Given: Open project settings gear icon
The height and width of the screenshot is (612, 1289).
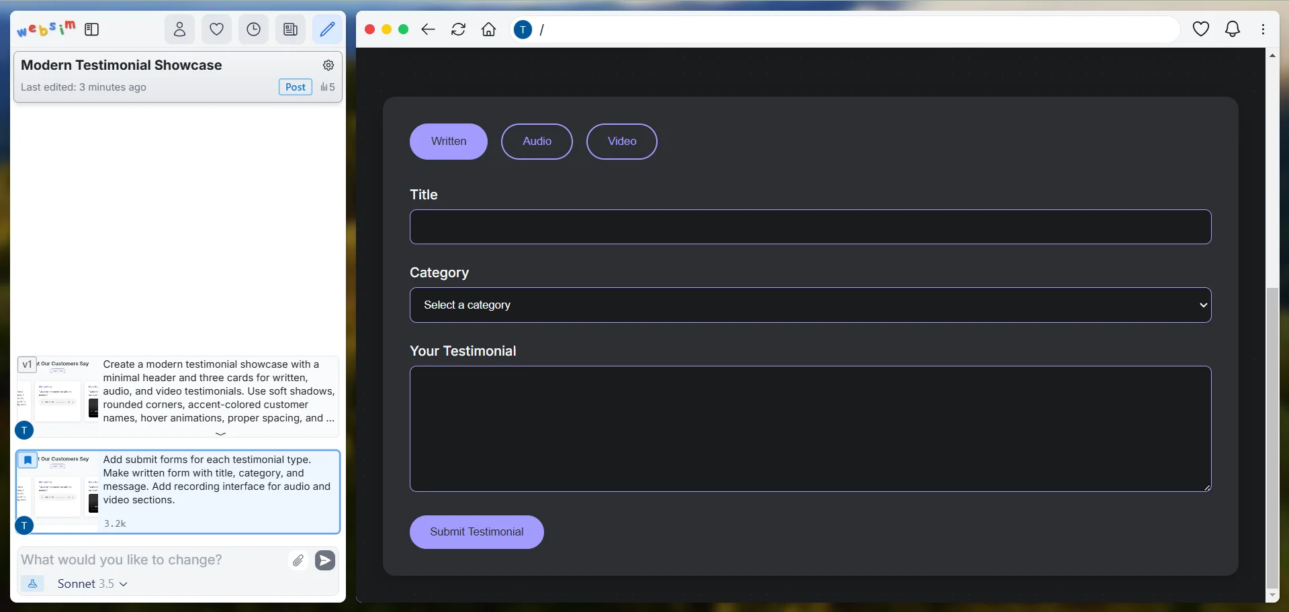Looking at the screenshot, I should point(328,65).
